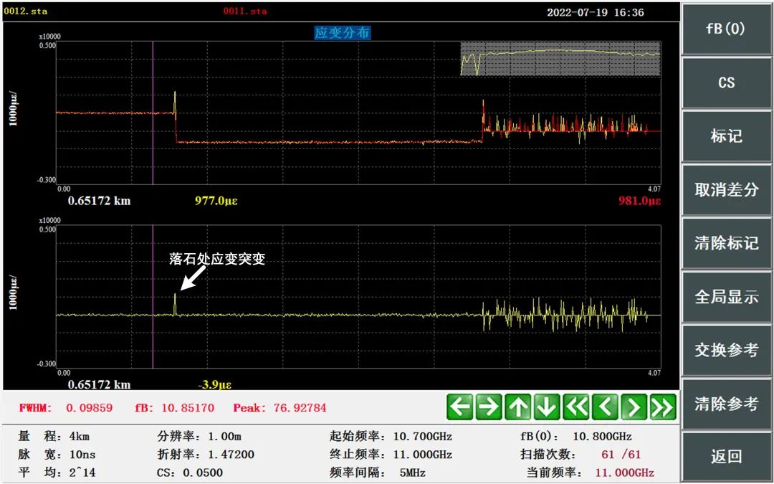Click the 标记 (mark) button
The width and height of the screenshot is (774, 484).
pyautogui.click(x=726, y=136)
